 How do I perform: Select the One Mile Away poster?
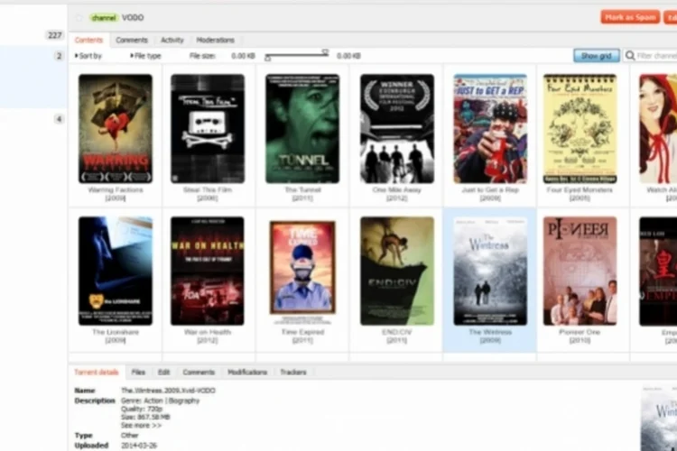pos(397,129)
